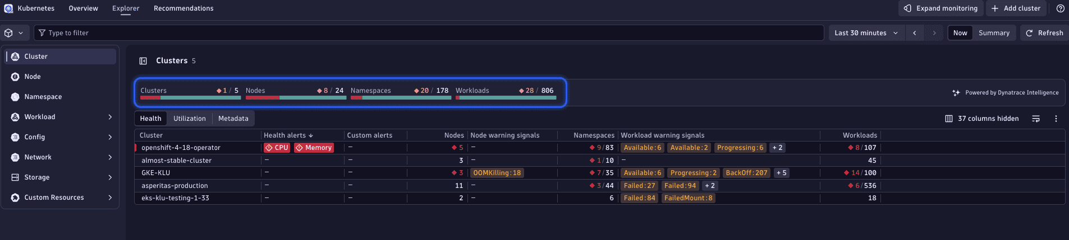The width and height of the screenshot is (1069, 240).
Task: Expand the Custom Resources sidebar section
Action: coord(110,197)
